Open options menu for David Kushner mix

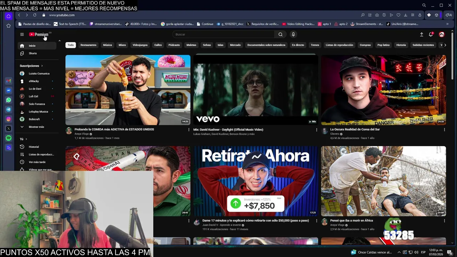316,130
